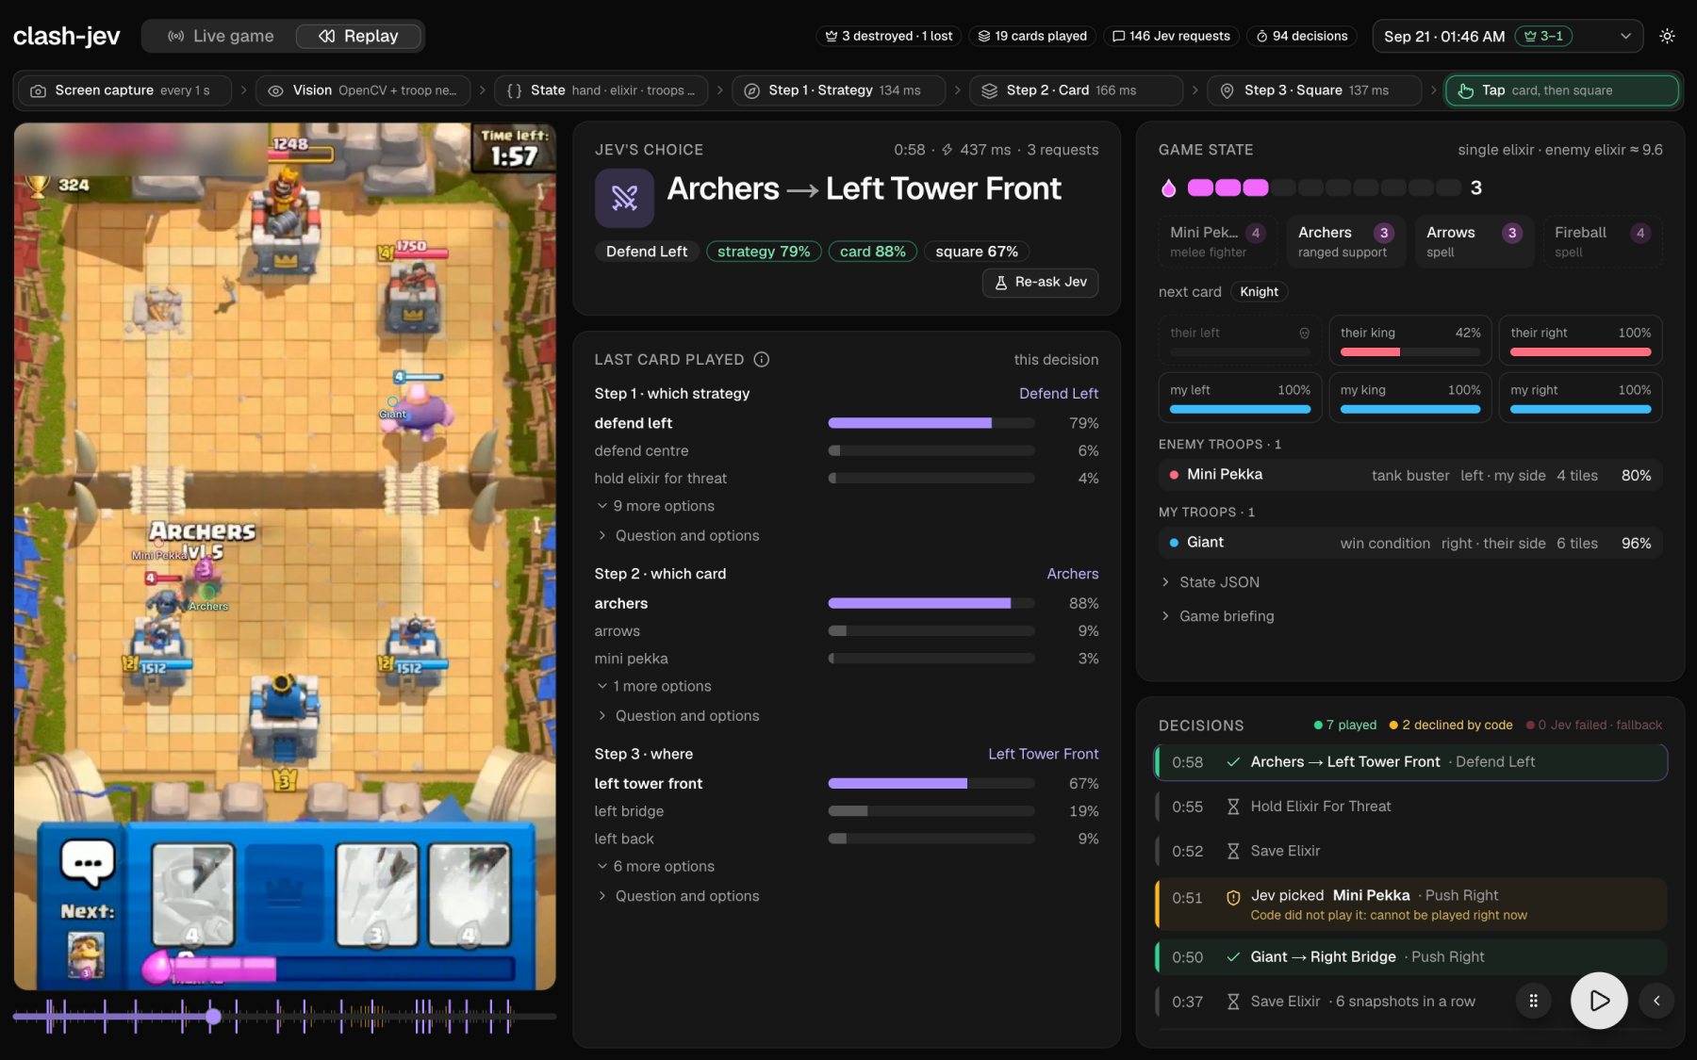Click the card 88% confidence tag
The height and width of the screenshot is (1060, 1697).
point(872,252)
